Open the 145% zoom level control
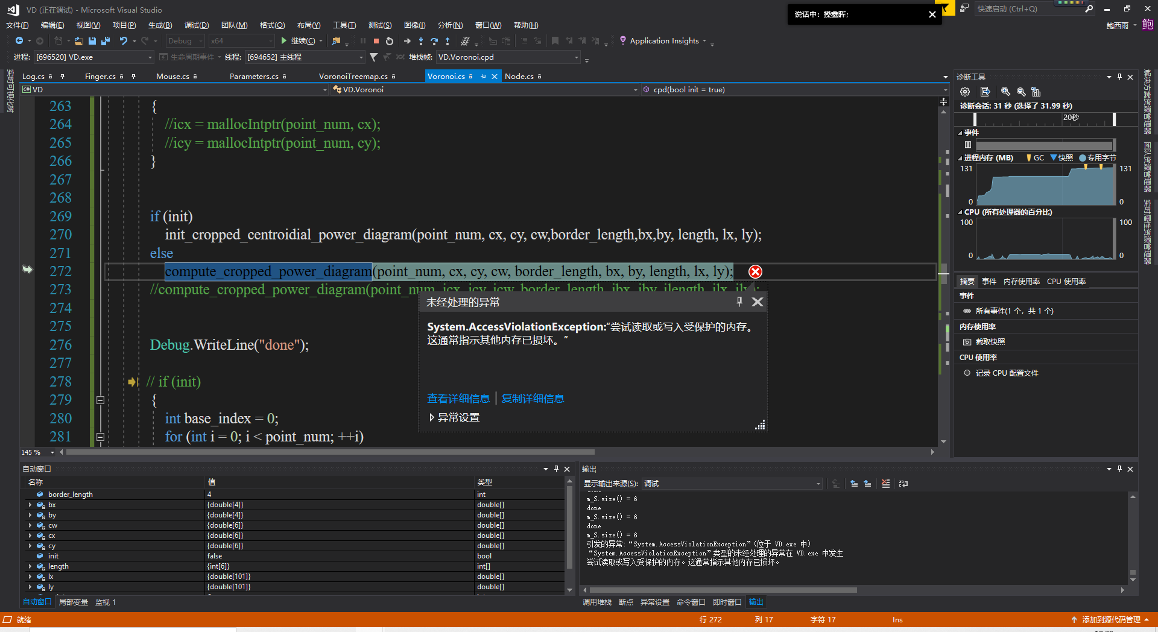The height and width of the screenshot is (632, 1158). tap(36, 452)
